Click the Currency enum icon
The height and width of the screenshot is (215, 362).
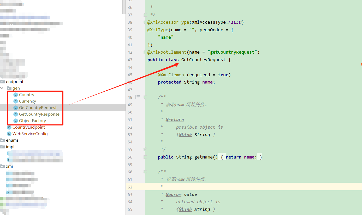tap(15, 101)
